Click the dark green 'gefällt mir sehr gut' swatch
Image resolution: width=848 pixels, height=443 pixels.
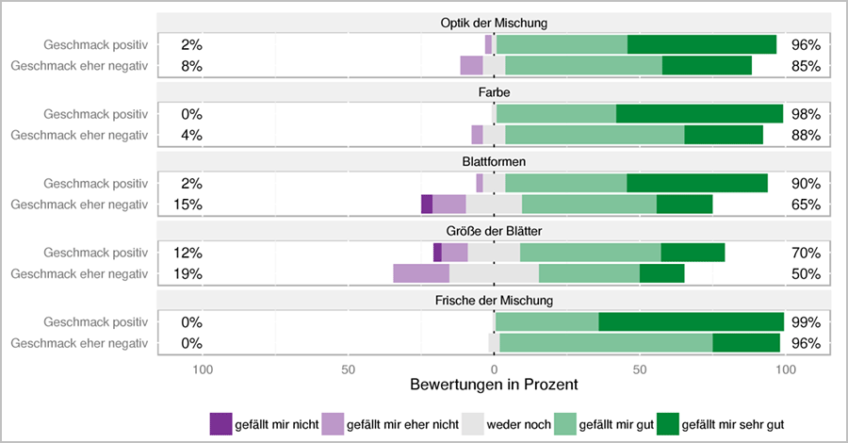(x=667, y=424)
